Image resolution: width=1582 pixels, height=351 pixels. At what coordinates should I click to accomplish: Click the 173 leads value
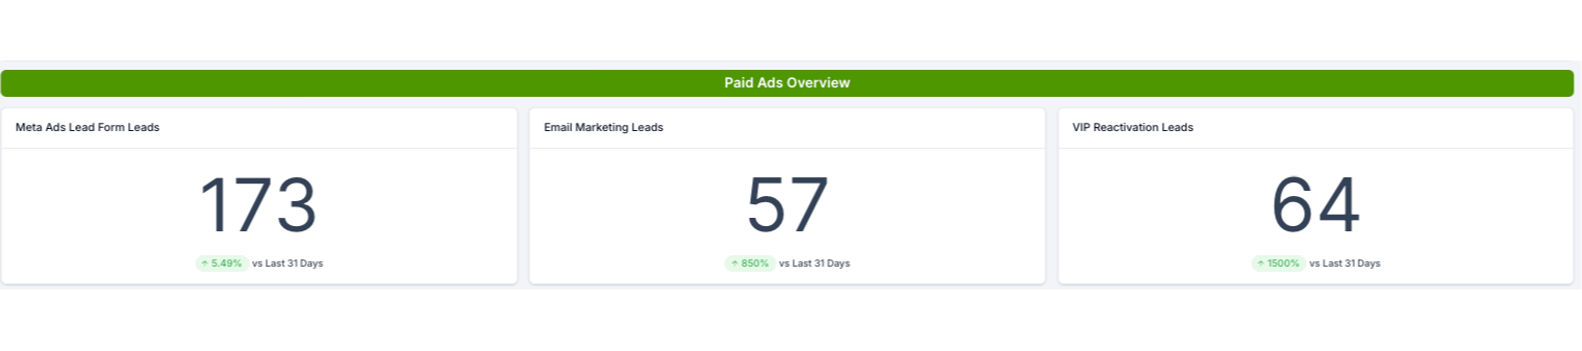pyautogui.click(x=258, y=205)
